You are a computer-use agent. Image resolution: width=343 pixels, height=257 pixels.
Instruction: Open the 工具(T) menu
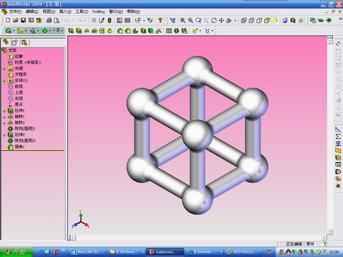(82, 12)
